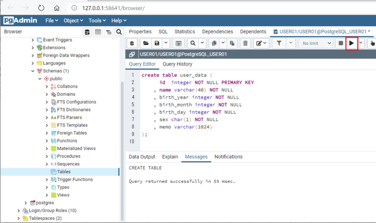Viewport: 376px width, 223px height.
Task: Click Search Objects magnifier in Browser panel
Action: tap(119, 32)
